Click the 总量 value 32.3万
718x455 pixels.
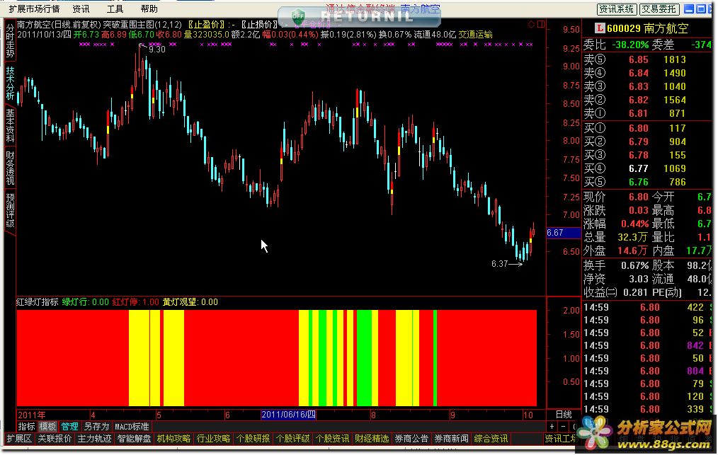(633, 237)
